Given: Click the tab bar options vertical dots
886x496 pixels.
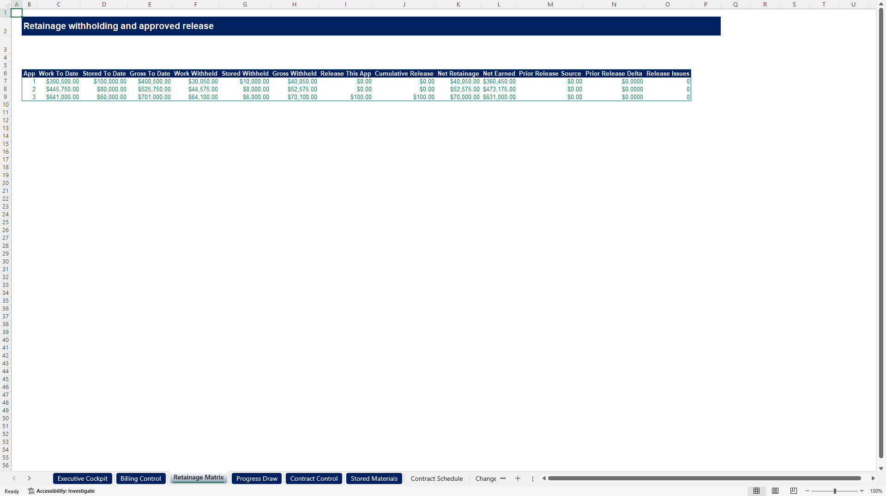Looking at the screenshot, I should (x=532, y=478).
